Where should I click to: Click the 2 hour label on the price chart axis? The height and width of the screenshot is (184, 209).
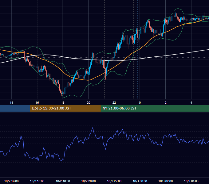pos(166,103)
